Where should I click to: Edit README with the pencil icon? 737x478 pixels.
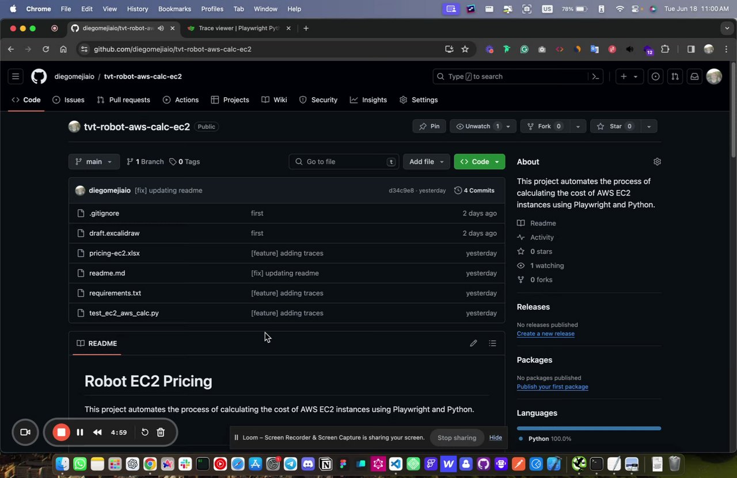pyautogui.click(x=473, y=343)
